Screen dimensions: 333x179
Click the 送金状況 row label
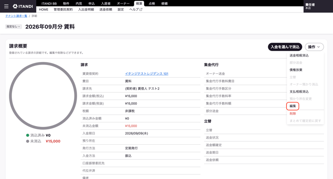212,137
